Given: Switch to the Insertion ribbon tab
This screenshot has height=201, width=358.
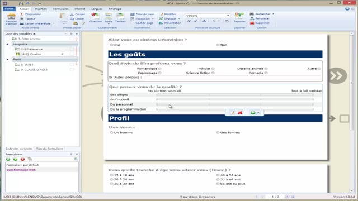Looking at the screenshot, I should [41, 9].
